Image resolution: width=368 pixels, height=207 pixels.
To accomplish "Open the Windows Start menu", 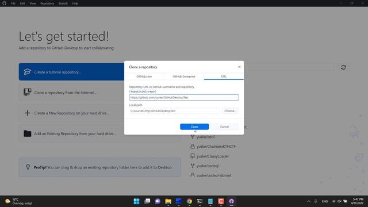I will tap(137, 201).
